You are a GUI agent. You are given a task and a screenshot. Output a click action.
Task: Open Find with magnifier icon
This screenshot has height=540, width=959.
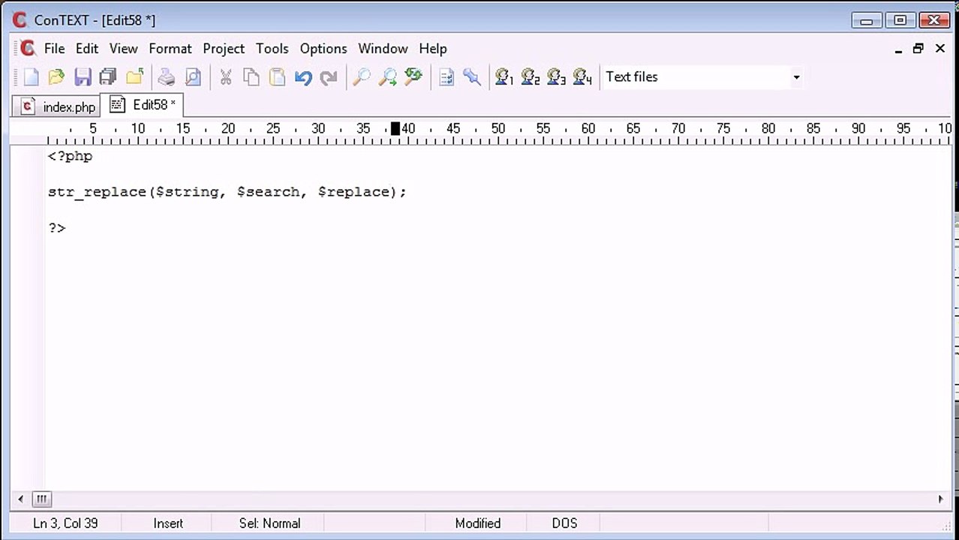coord(362,76)
